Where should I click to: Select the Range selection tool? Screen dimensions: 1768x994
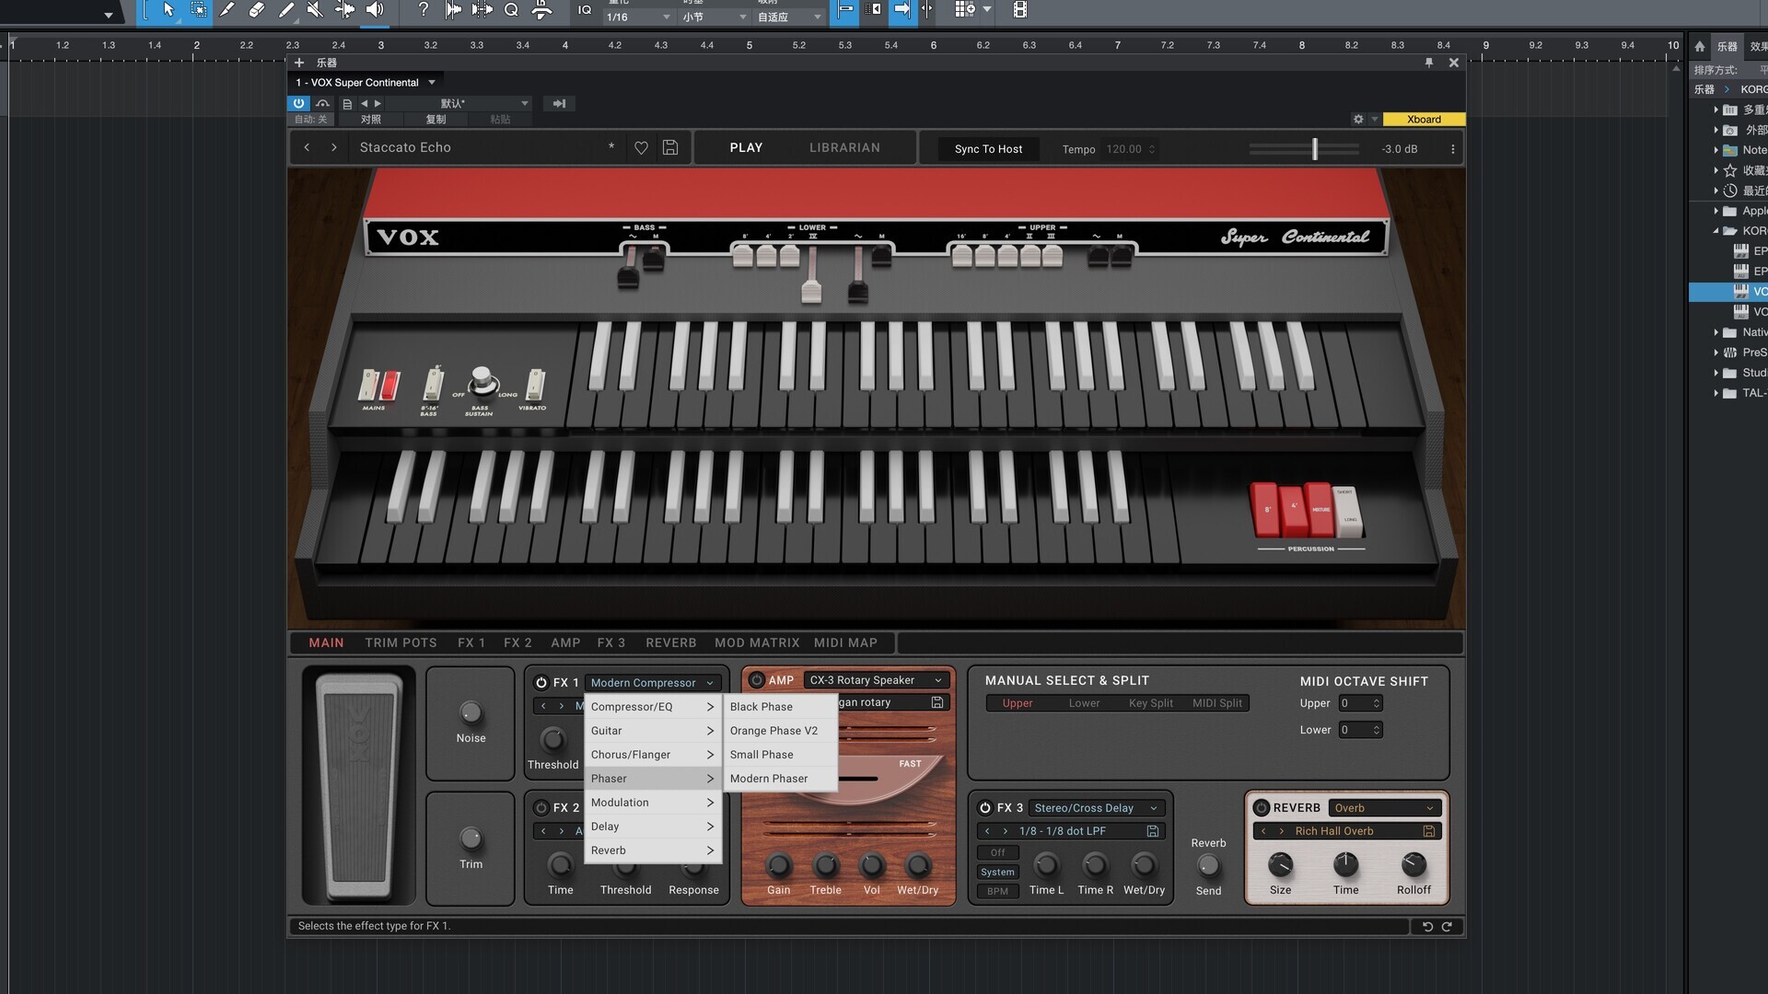198,10
